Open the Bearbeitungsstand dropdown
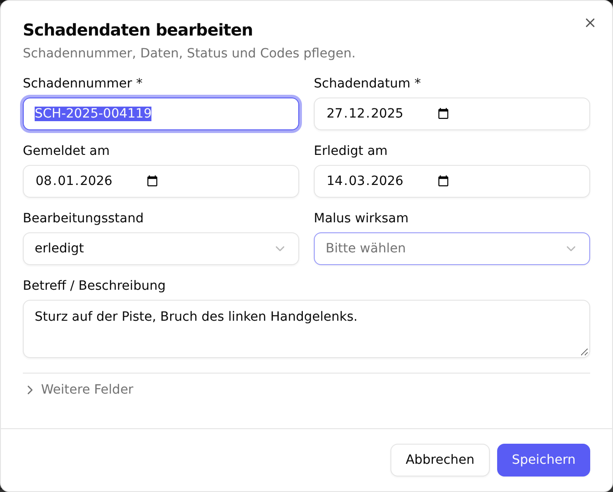The height and width of the screenshot is (492, 613). click(161, 249)
